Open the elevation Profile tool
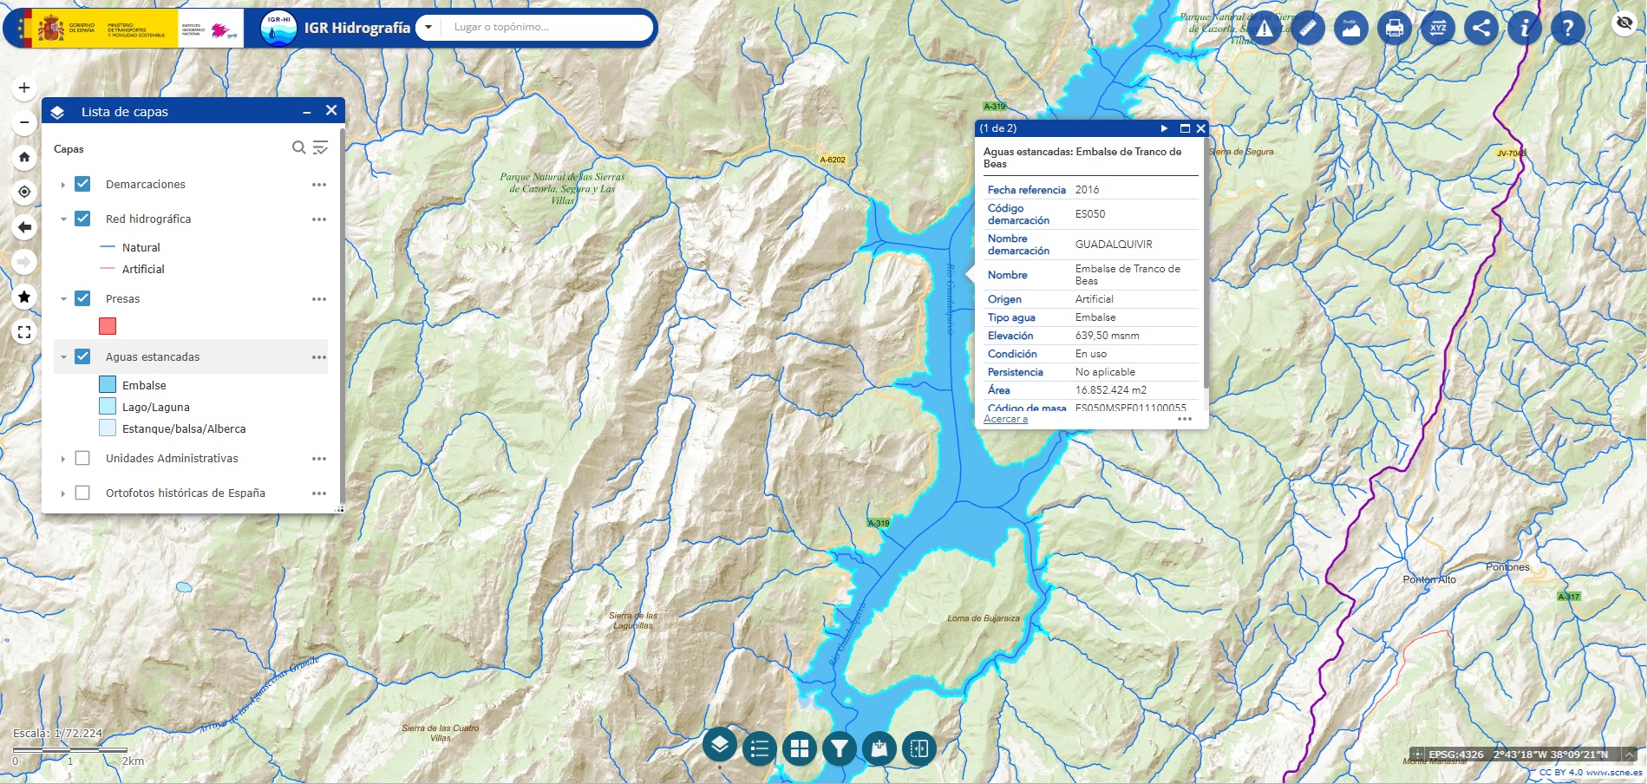This screenshot has width=1647, height=784. [1350, 28]
